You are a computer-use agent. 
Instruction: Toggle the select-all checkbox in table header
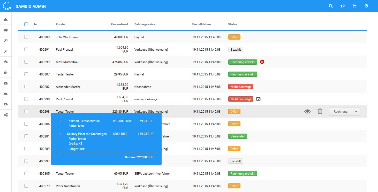(26, 24)
